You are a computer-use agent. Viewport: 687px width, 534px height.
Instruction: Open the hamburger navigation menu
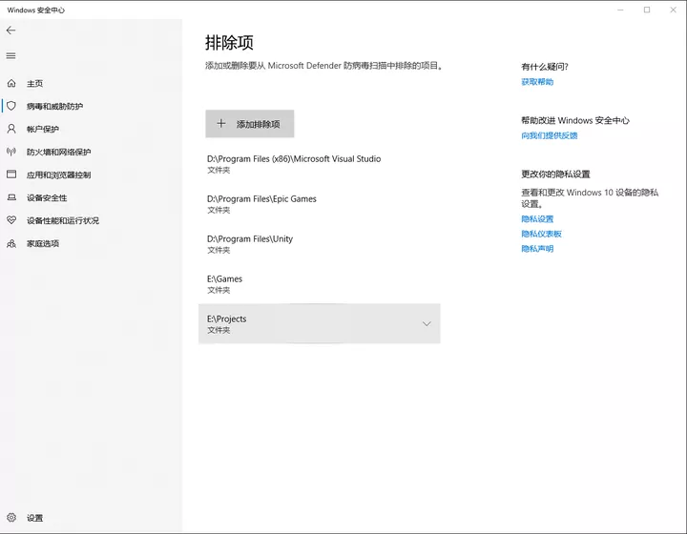[10, 55]
